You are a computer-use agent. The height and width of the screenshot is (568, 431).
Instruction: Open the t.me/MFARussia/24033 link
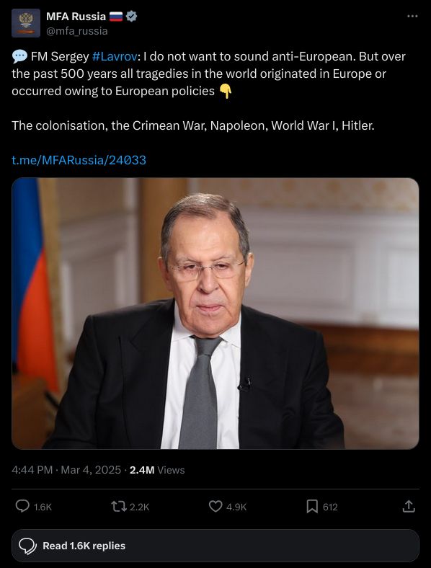pyautogui.click(x=79, y=160)
